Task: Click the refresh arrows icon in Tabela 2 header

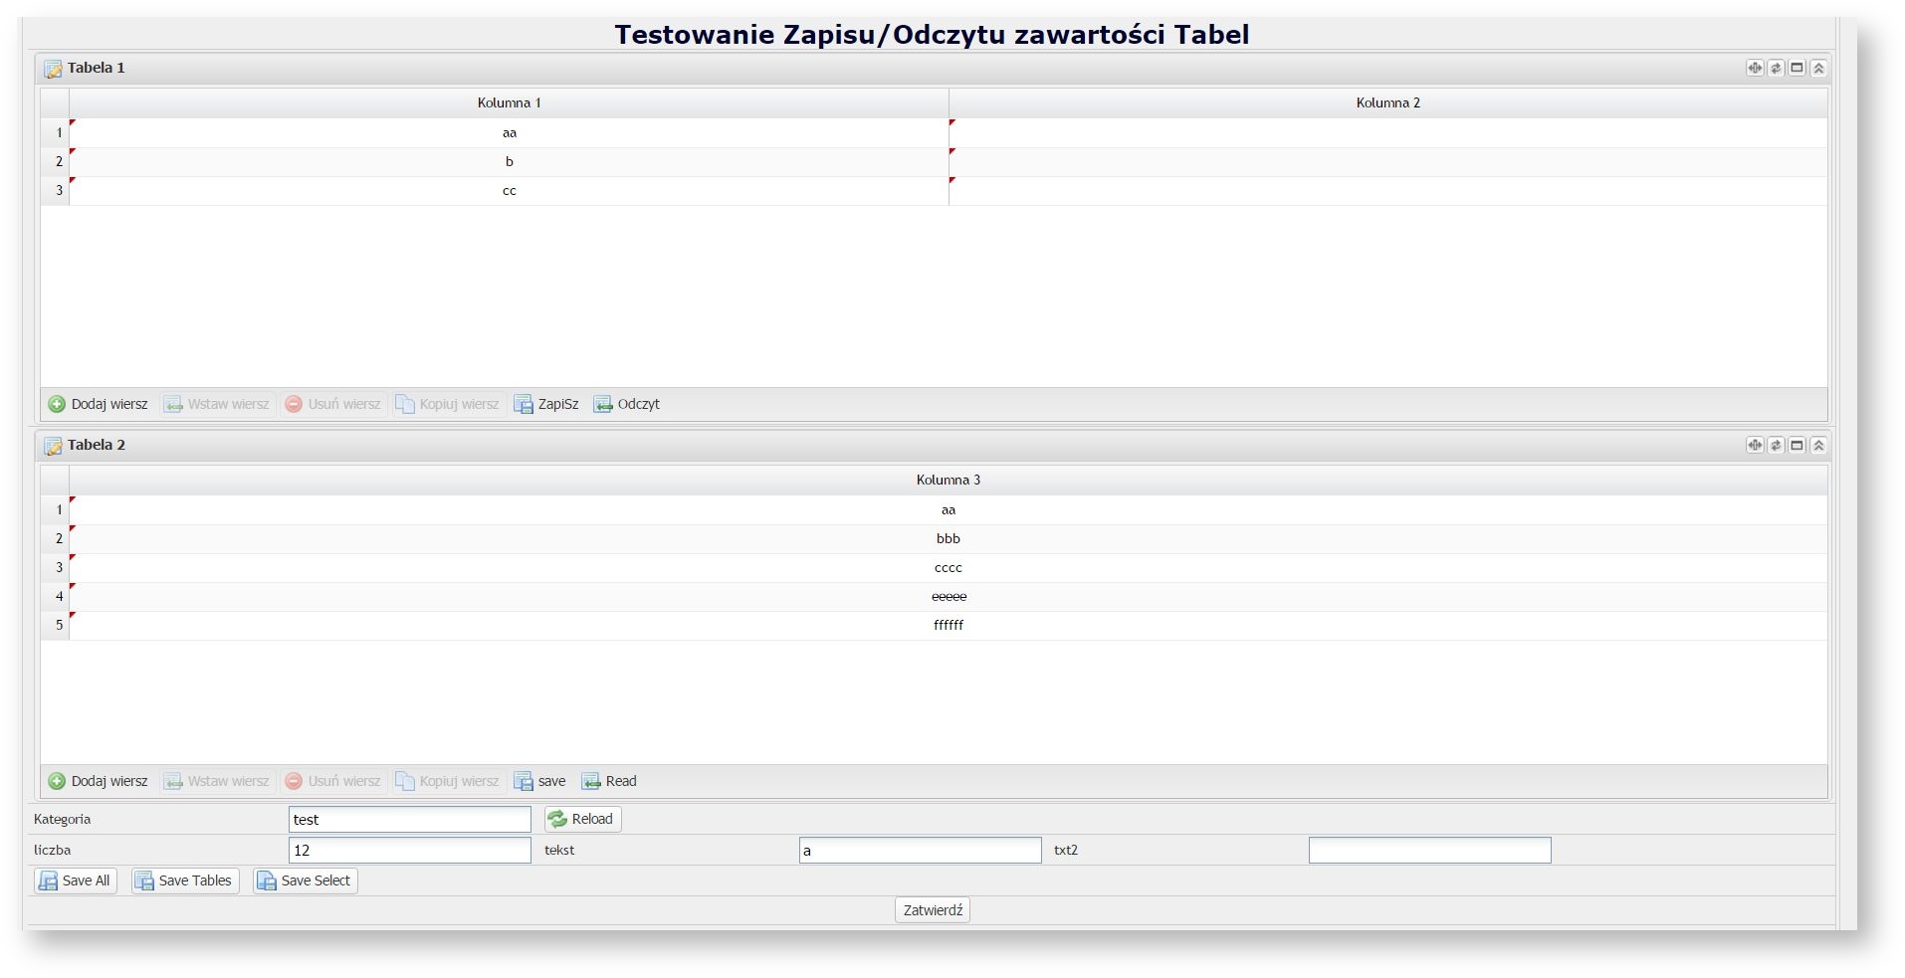Action: [x=1776, y=445]
